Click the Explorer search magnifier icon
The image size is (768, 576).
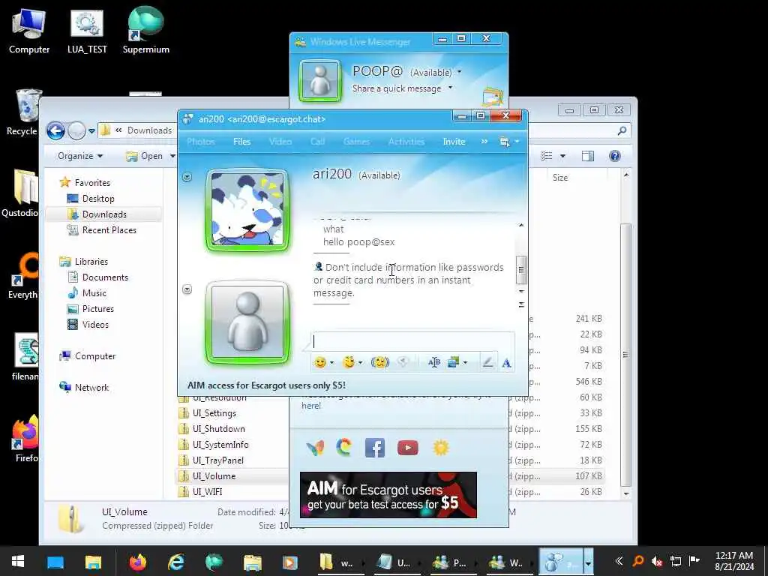622,130
